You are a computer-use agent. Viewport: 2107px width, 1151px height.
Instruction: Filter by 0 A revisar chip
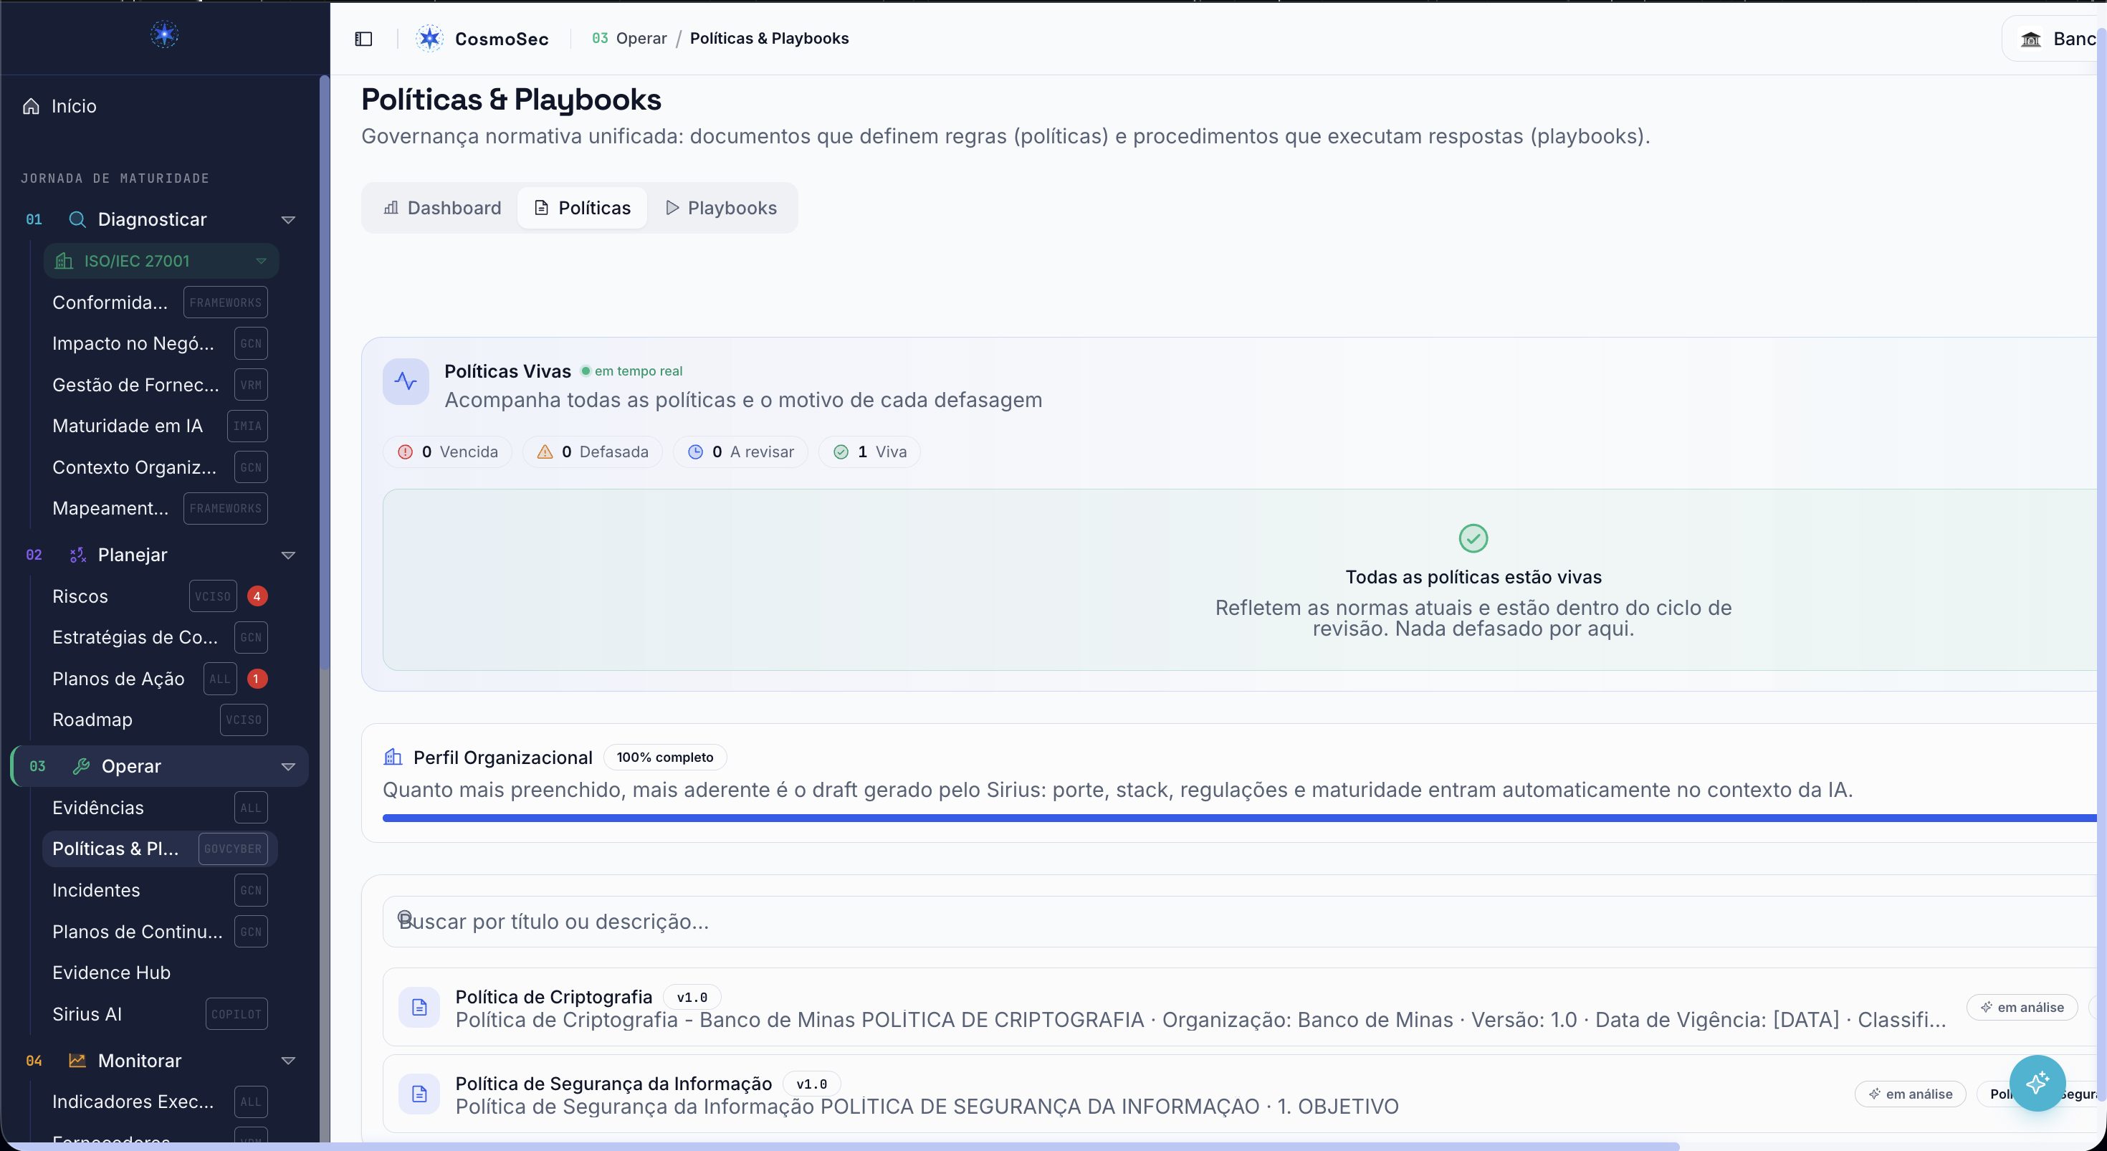coord(740,452)
